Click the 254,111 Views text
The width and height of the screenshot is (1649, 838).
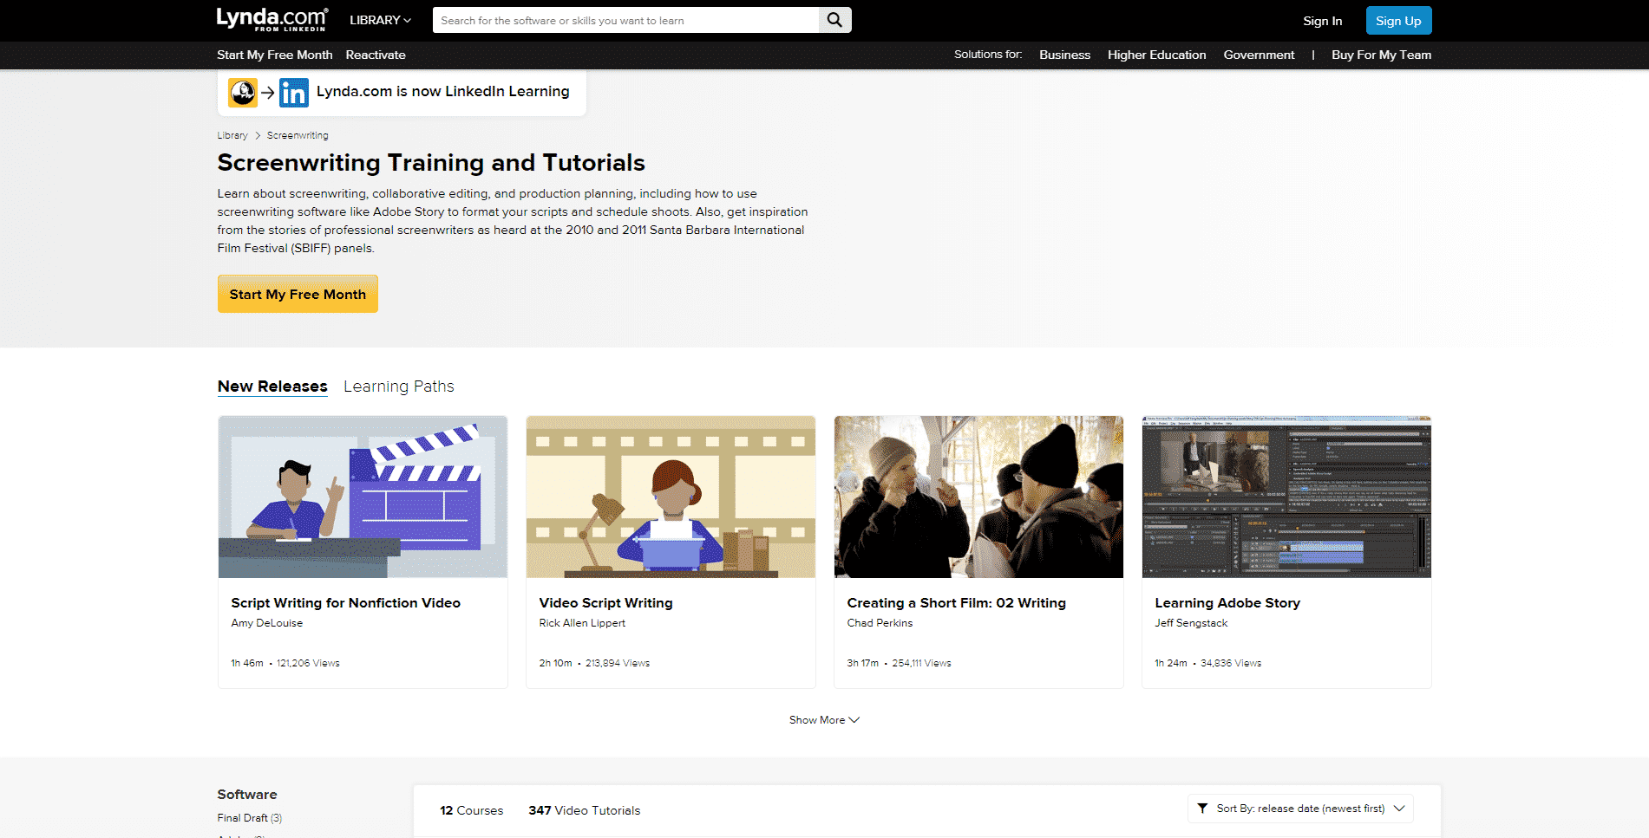coord(921,663)
